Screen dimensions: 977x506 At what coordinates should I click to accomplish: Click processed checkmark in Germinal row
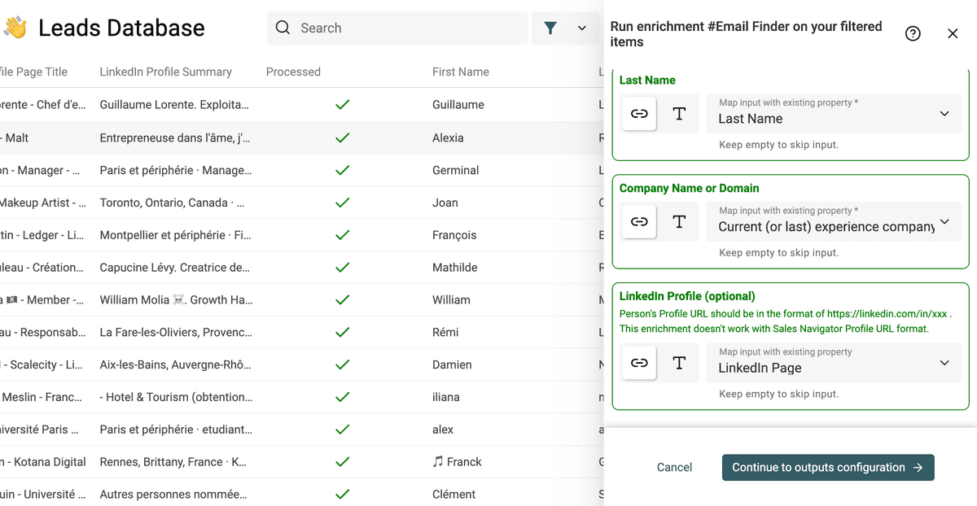(x=343, y=170)
